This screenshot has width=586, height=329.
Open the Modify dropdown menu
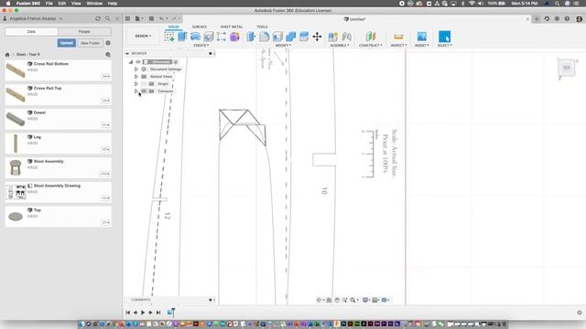[283, 46]
